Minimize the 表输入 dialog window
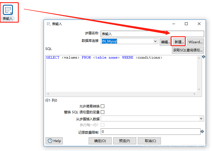Screen dimensions: 212x151 tap(174, 24)
